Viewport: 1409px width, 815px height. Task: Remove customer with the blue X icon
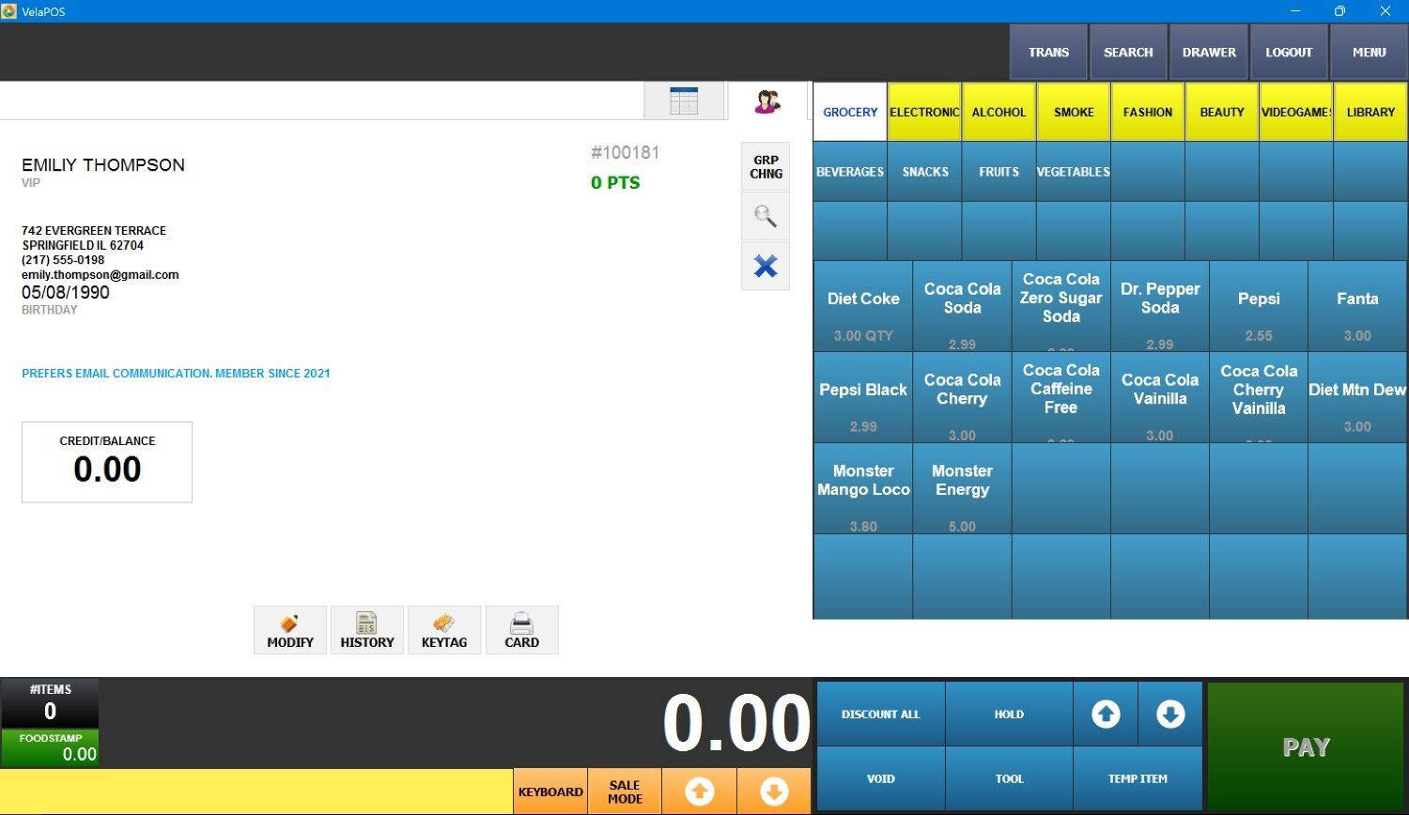[766, 266]
